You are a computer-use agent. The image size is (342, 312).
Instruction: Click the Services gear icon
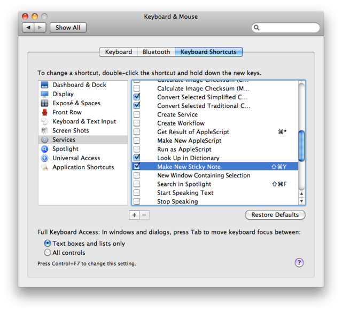coord(44,140)
